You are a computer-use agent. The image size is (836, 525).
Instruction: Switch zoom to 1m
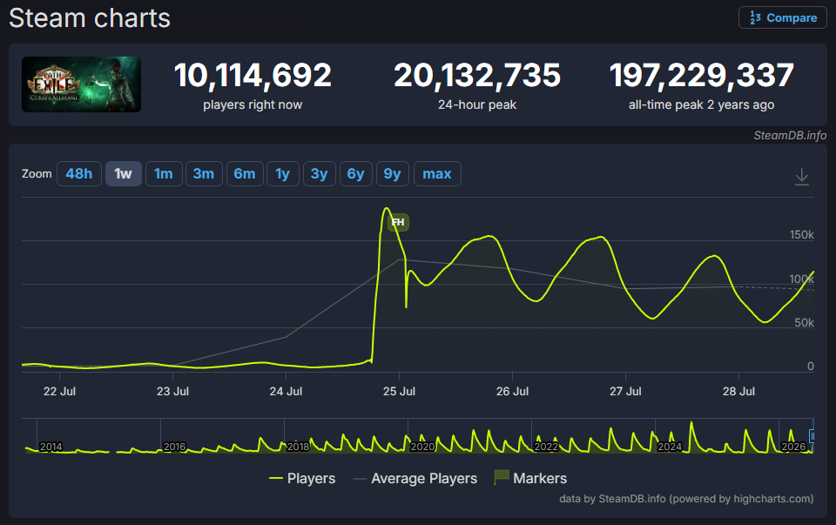(x=164, y=174)
